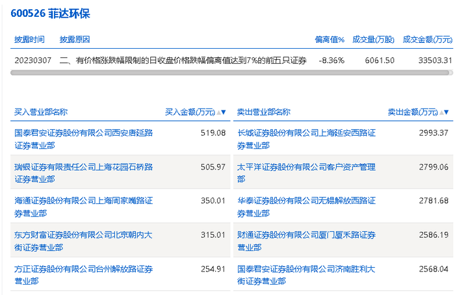This screenshot has width=455, height=295.
Task: Click the 披露时间 column header
Action: pyautogui.click(x=30, y=40)
